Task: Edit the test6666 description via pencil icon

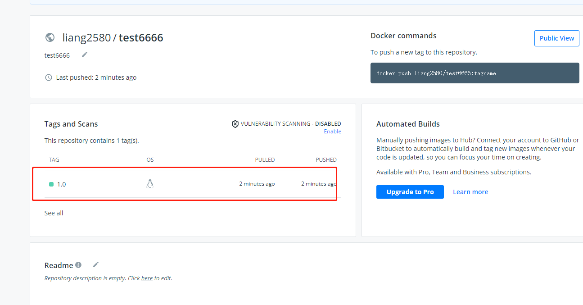Action: 85,55
